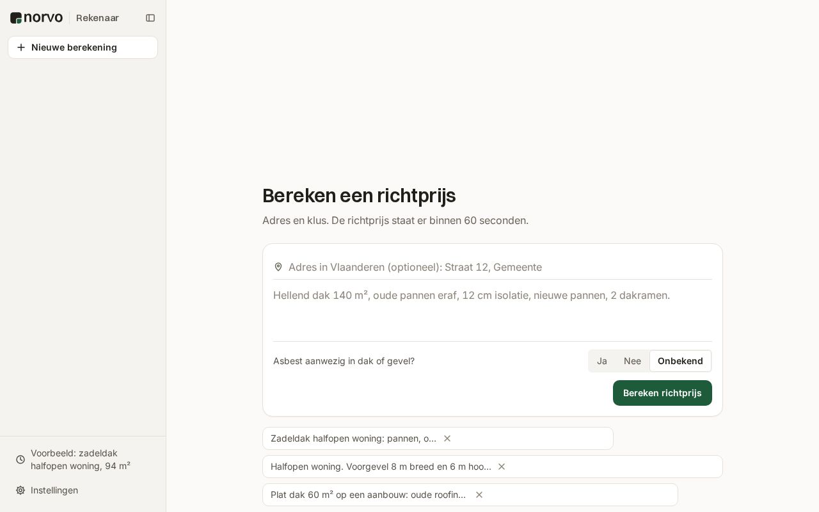Click the clock icon beside Voorbeeld entry
The height and width of the screenshot is (512, 819).
[x=20, y=460]
